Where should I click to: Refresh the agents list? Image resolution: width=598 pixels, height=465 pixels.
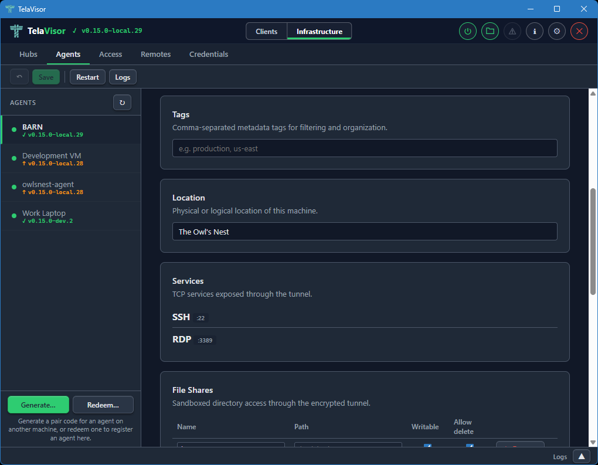click(x=122, y=103)
